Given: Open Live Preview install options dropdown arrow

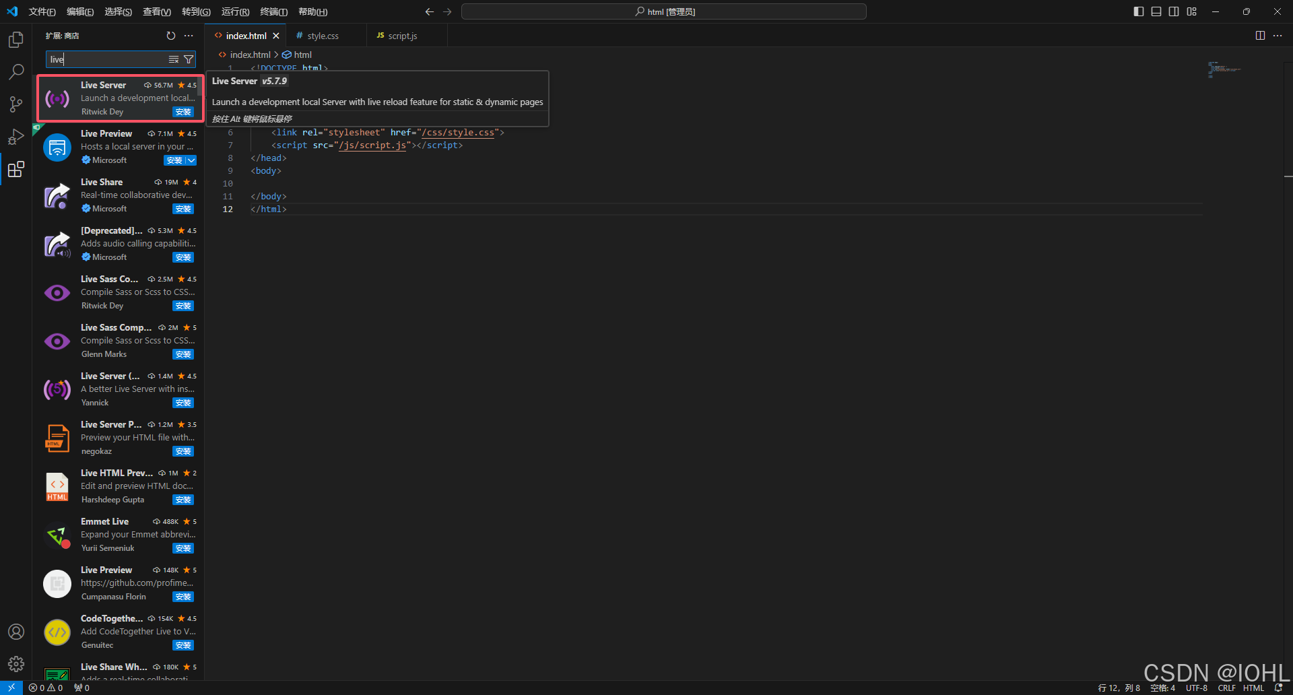Looking at the screenshot, I should (x=191, y=160).
